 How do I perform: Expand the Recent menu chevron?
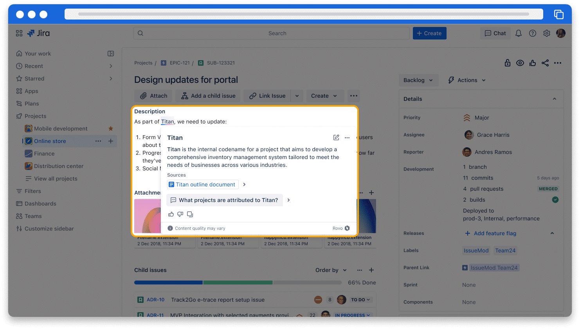[x=111, y=66]
